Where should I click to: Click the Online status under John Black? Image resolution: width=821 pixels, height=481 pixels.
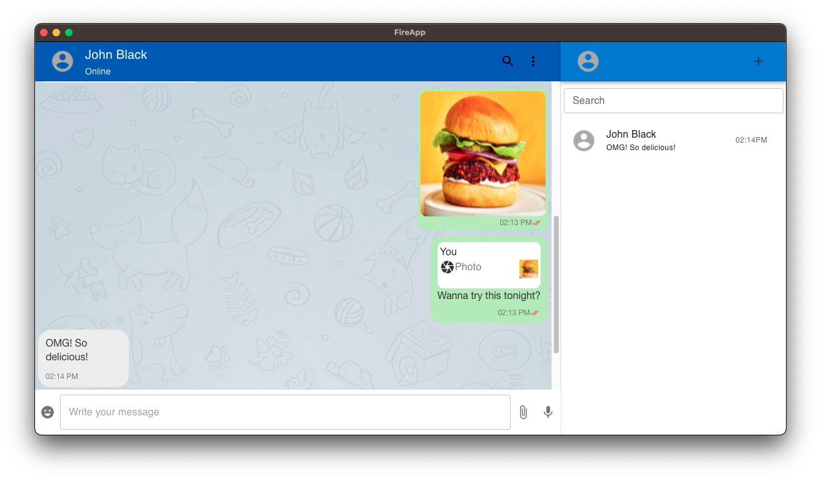pos(98,71)
